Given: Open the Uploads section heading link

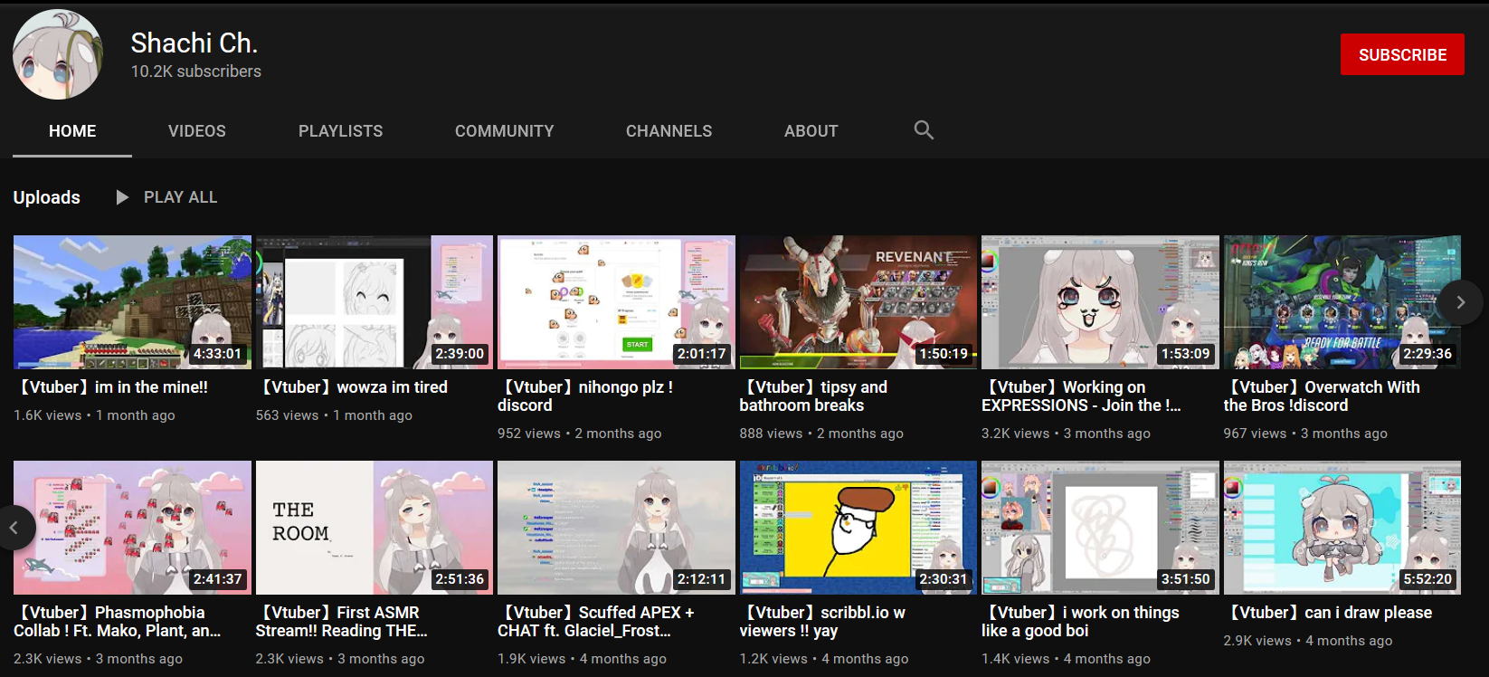Looking at the screenshot, I should [x=47, y=197].
